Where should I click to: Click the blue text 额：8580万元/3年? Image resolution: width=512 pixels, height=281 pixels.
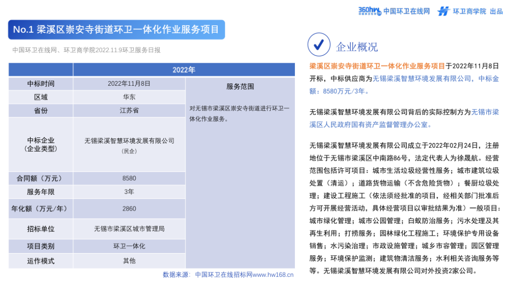(x=339, y=91)
